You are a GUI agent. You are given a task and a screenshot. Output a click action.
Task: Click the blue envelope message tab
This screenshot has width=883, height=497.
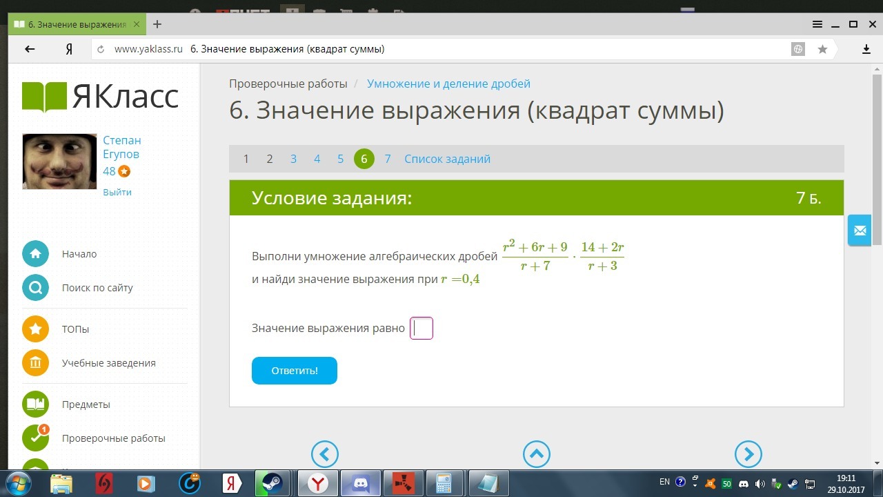(x=860, y=231)
